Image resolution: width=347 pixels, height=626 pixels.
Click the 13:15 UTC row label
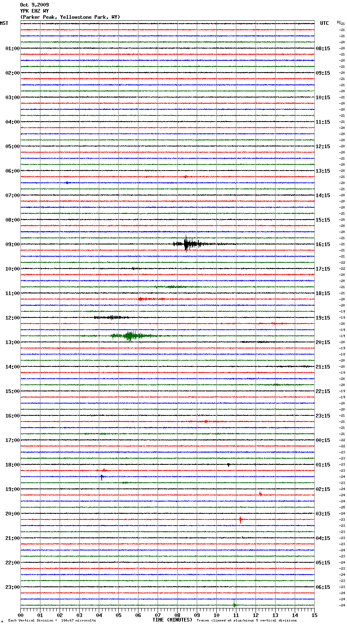click(x=323, y=171)
